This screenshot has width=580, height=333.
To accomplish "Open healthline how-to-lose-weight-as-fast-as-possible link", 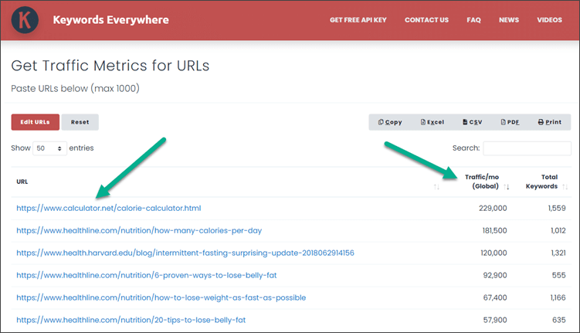I will tap(161, 298).
